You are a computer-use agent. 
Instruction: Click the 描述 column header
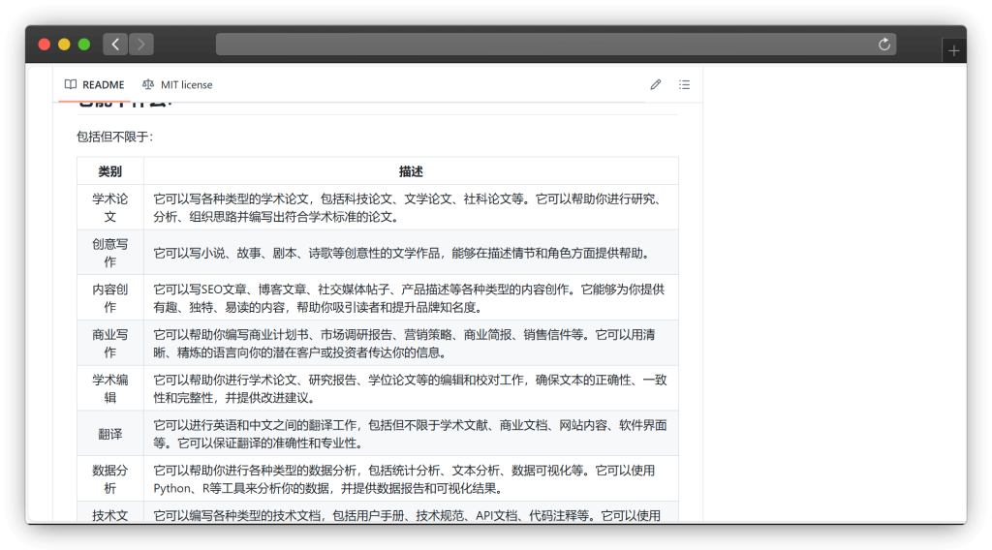[411, 171]
